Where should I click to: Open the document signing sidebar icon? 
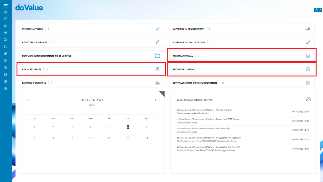pos(5,61)
